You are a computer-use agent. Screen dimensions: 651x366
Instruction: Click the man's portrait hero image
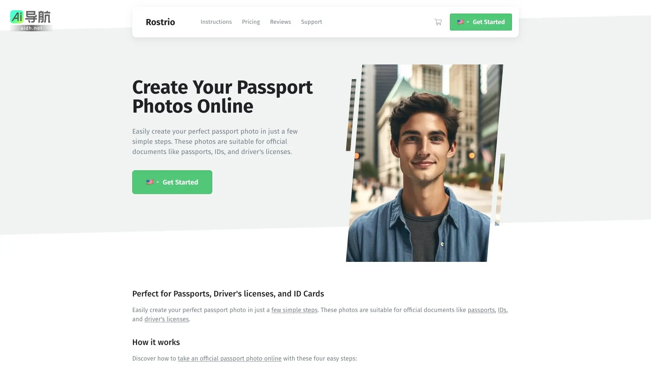425,163
